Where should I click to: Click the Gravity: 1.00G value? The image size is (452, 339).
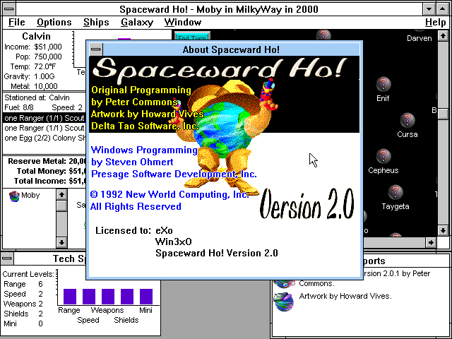44,76
